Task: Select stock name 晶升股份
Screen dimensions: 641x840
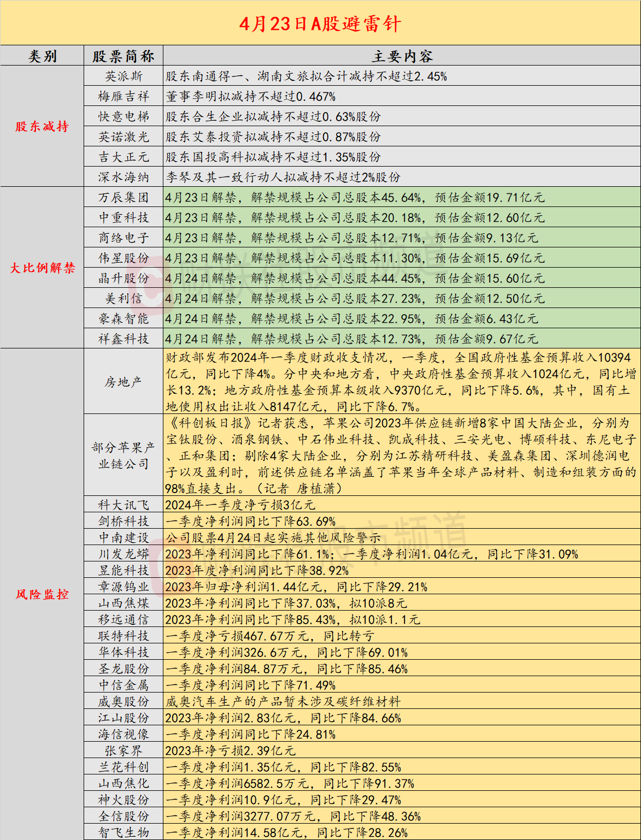Action: tap(124, 278)
